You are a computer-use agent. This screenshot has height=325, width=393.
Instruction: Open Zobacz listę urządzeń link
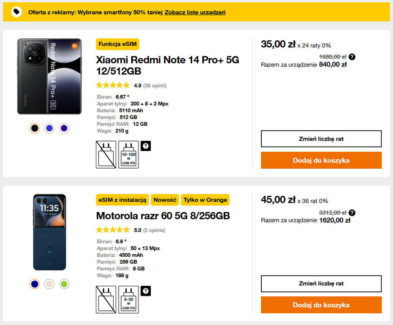(195, 12)
